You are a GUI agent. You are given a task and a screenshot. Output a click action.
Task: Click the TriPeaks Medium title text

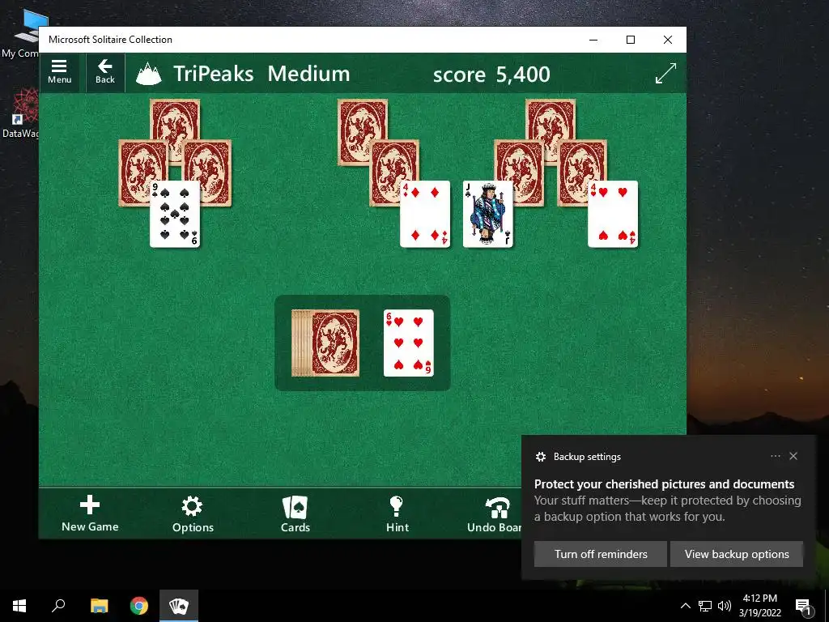tap(261, 74)
